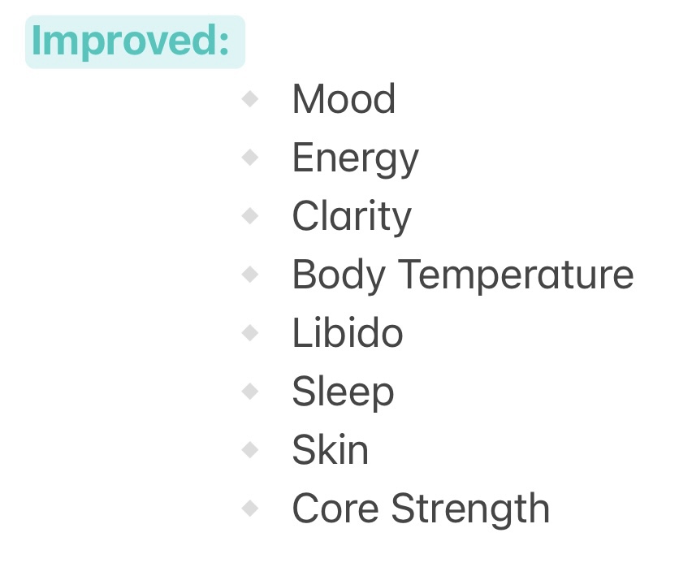Select the bullet marker beside Skin
The image size is (692, 563).
[250, 450]
